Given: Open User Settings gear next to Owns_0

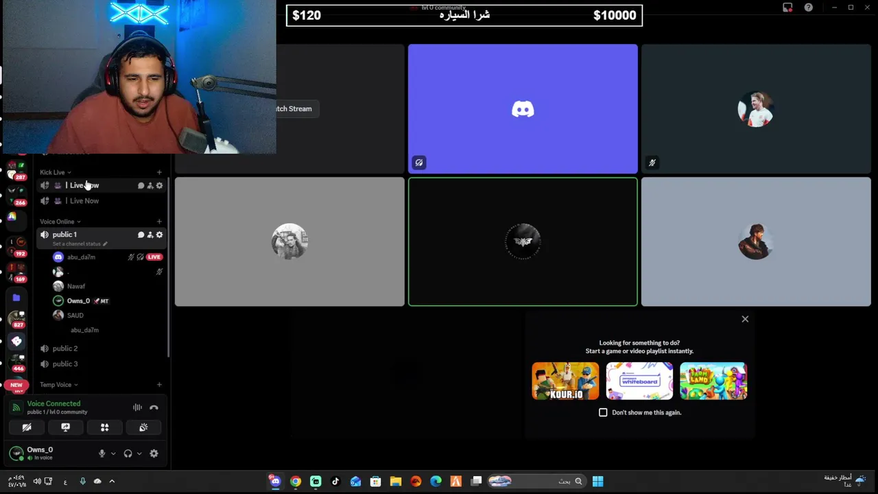Looking at the screenshot, I should (x=154, y=454).
